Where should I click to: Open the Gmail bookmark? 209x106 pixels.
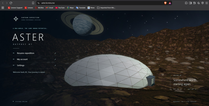[50, 8]
